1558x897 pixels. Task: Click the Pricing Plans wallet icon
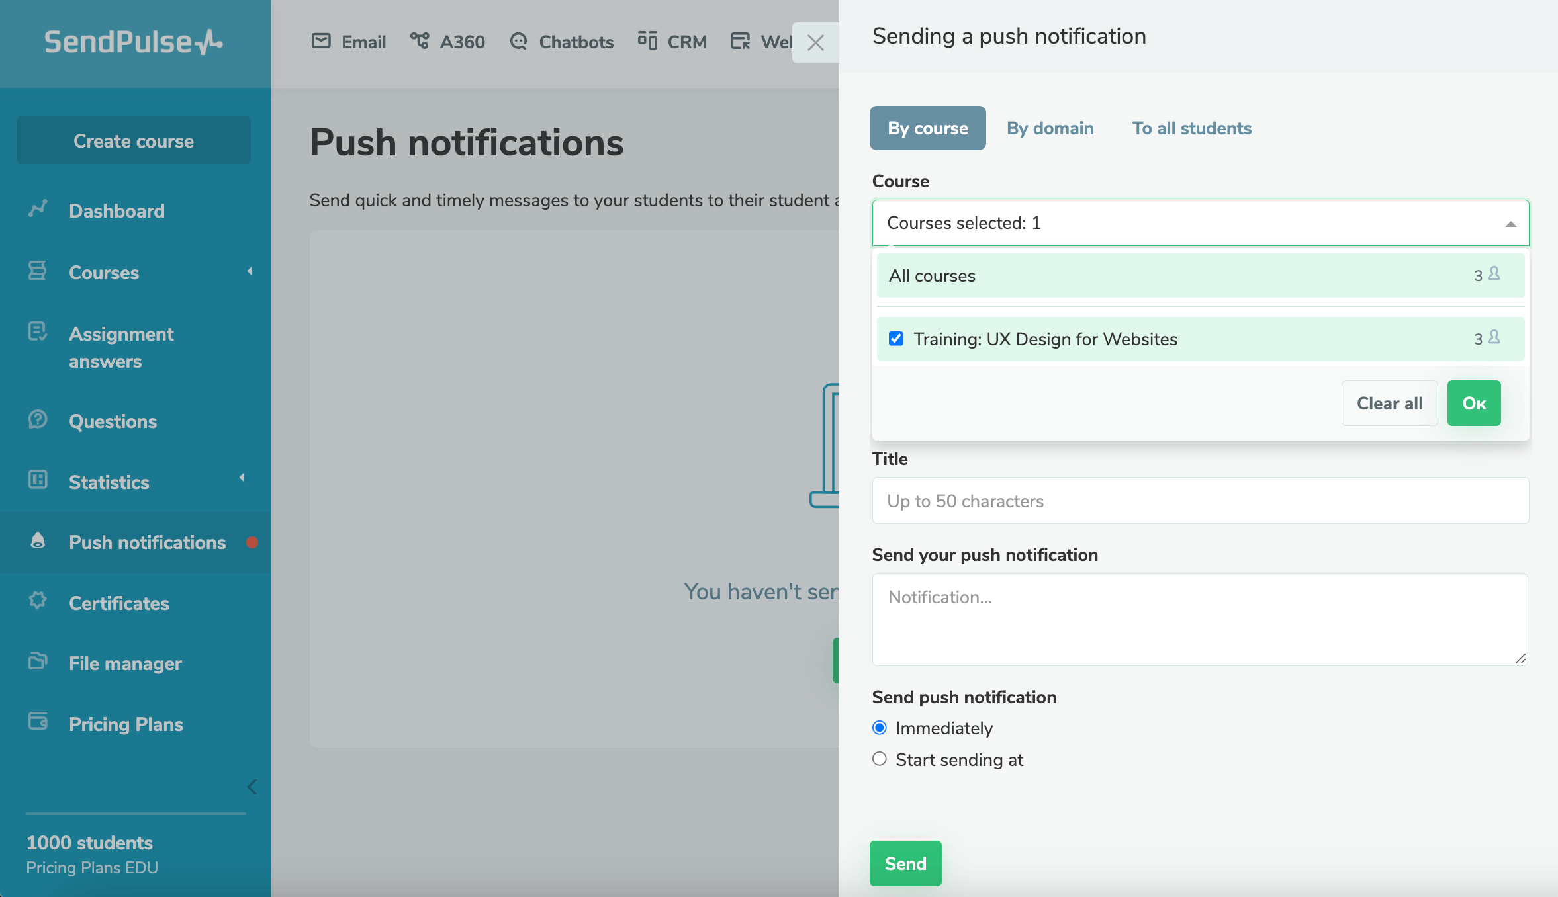click(38, 722)
